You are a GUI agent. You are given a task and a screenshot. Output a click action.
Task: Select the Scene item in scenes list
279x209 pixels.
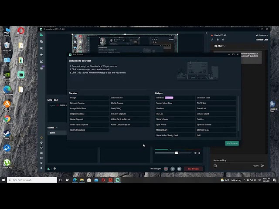click(57, 133)
